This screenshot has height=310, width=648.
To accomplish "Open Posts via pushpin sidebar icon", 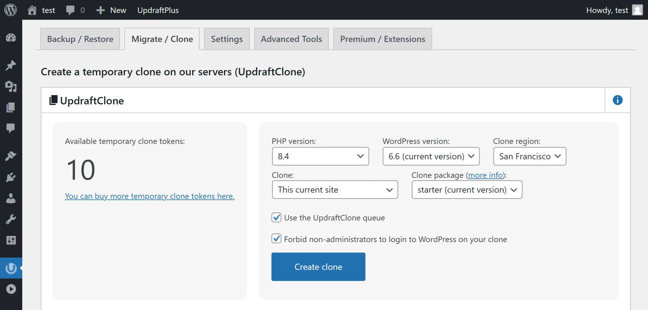I will tap(11, 65).
